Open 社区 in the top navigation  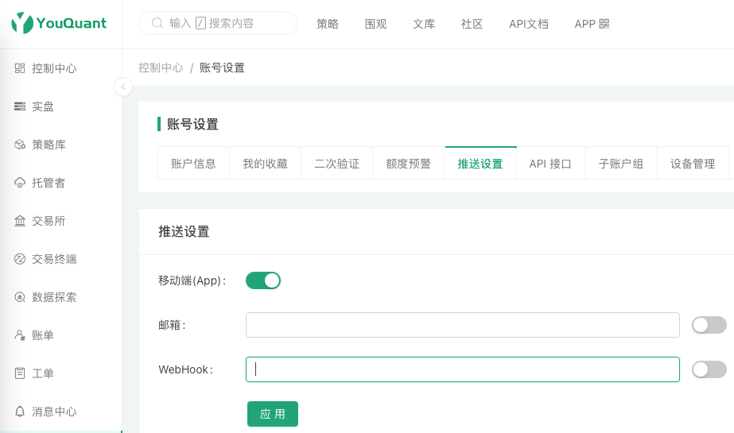click(472, 24)
